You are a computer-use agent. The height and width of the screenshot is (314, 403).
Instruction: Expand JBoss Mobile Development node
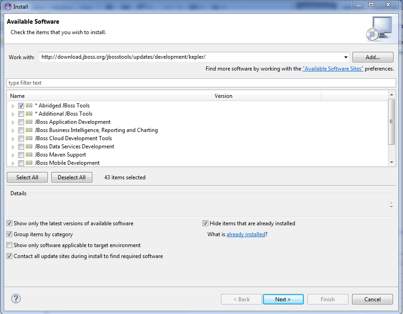13,163
